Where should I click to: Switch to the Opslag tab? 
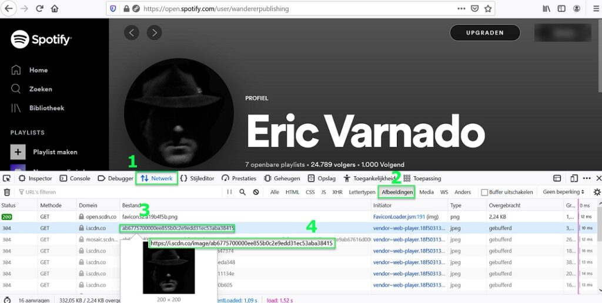point(322,179)
